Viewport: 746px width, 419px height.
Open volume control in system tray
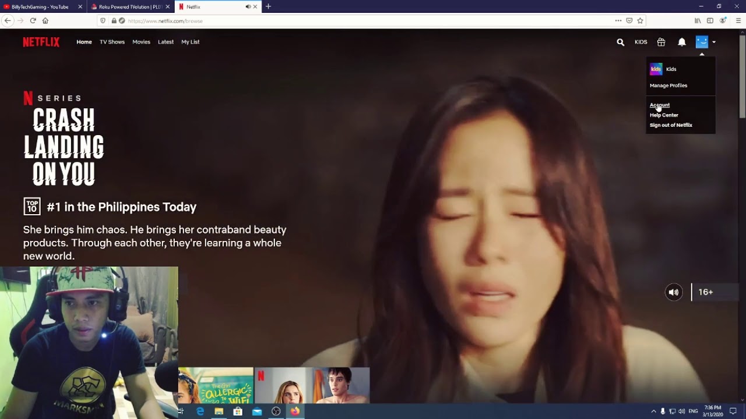click(x=681, y=411)
